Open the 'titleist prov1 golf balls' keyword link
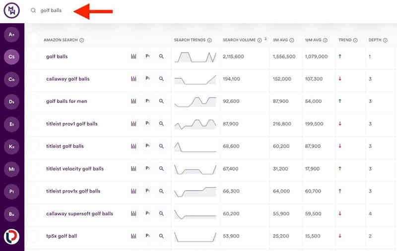The image size is (397, 251). (72, 124)
